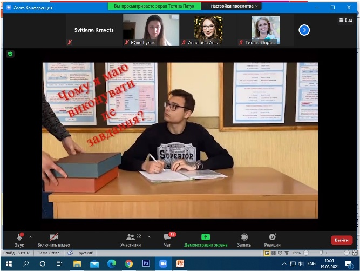Expand audio options arrow next to Звук
360x271 pixels.
pyautogui.click(x=30, y=237)
